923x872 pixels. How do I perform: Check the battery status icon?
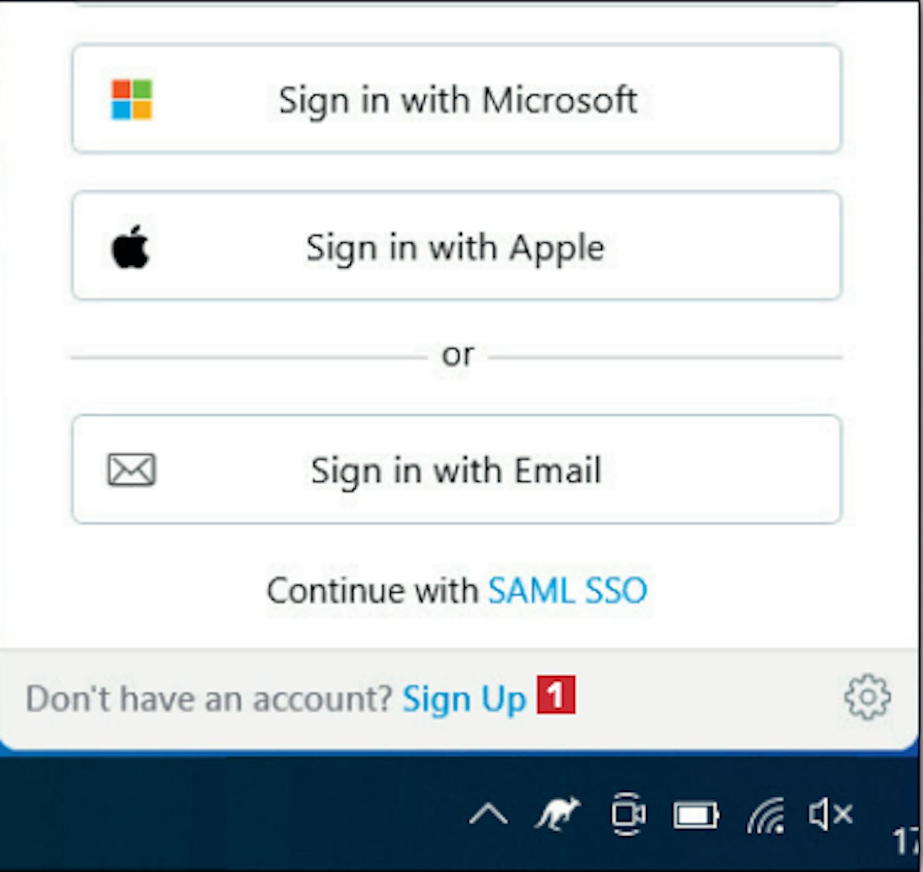coord(697,816)
